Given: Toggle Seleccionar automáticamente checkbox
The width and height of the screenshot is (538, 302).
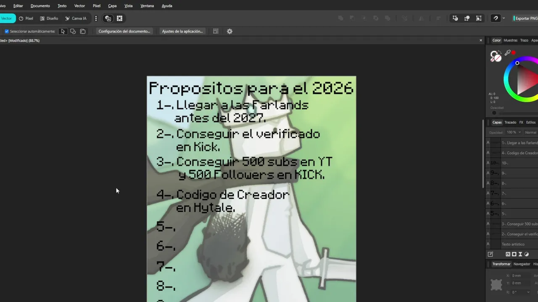Looking at the screenshot, I should point(6,31).
